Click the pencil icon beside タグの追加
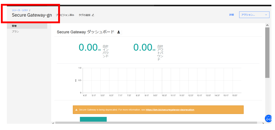Screen dimensions: 275x130 tap(93, 15)
